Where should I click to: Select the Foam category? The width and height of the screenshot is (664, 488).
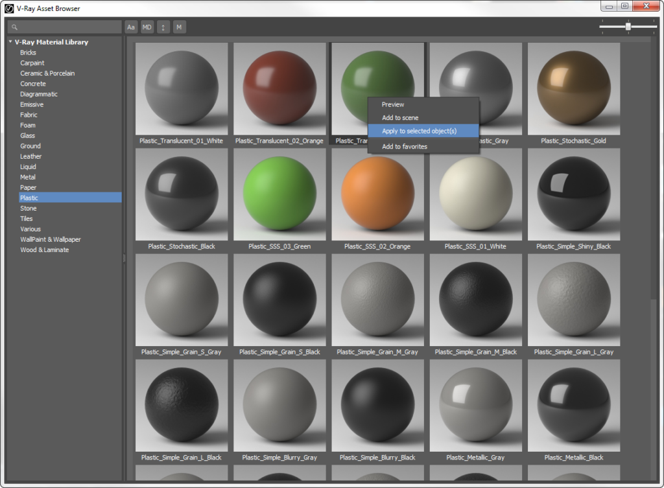[x=28, y=125]
